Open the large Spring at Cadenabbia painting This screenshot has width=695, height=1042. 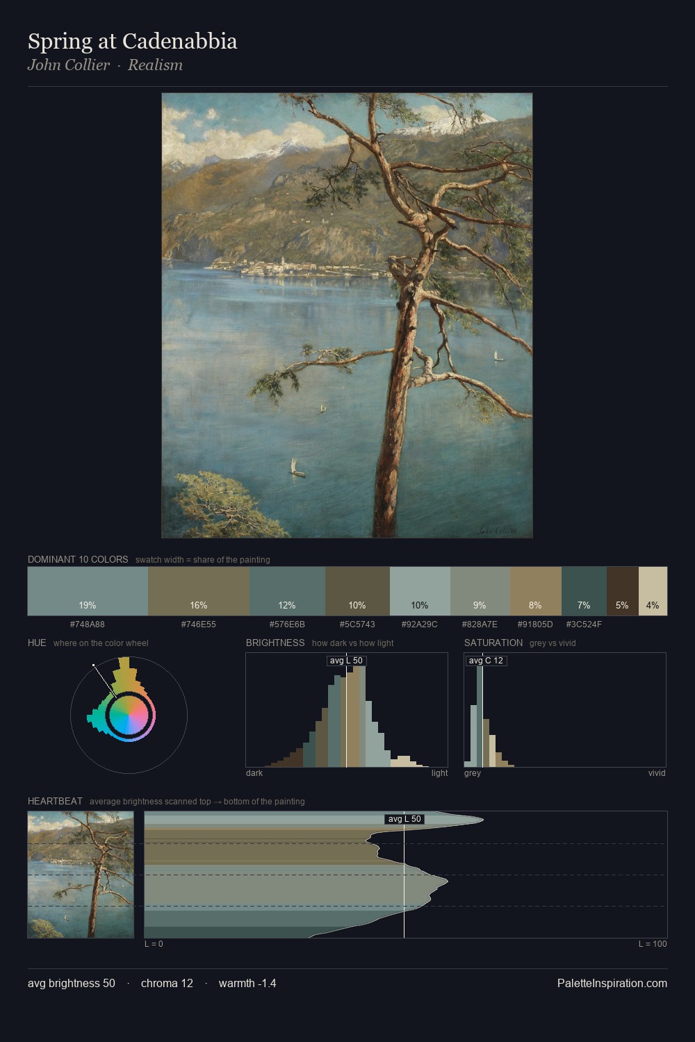(x=347, y=315)
